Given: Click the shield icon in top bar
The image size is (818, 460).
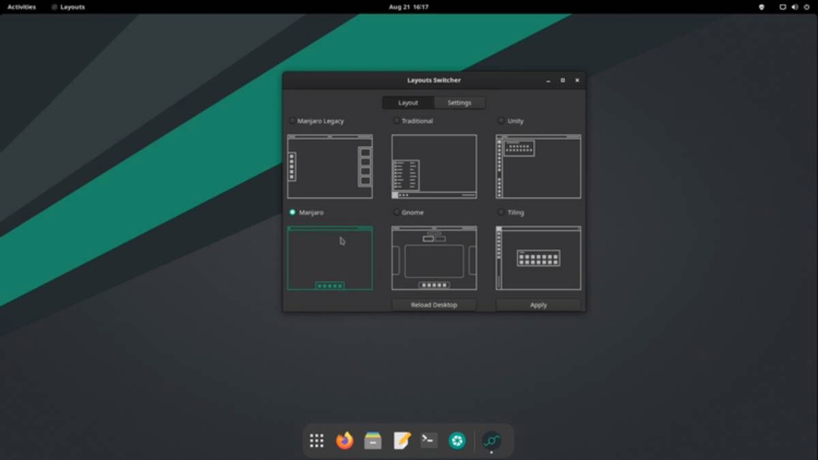Looking at the screenshot, I should [x=761, y=7].
